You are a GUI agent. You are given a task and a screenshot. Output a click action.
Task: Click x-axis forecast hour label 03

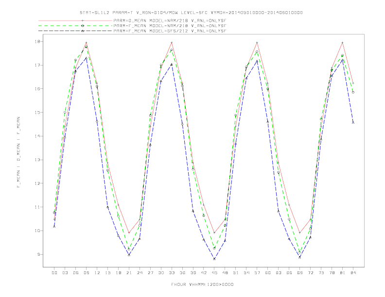[x=65, y=273]
